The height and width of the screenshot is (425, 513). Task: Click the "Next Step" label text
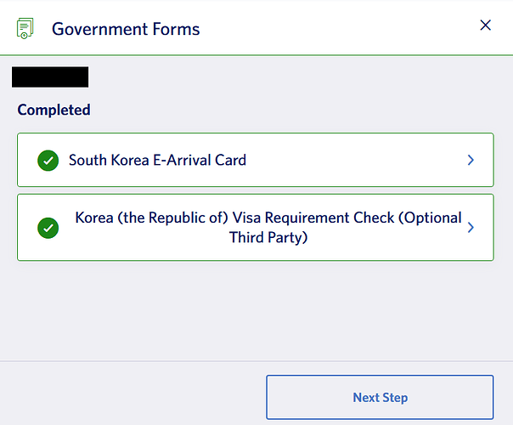(380, 397)
